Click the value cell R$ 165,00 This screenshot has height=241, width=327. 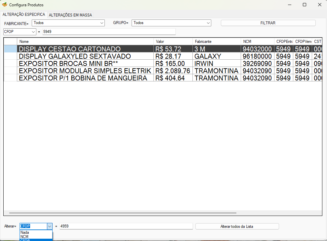point(173,63)
